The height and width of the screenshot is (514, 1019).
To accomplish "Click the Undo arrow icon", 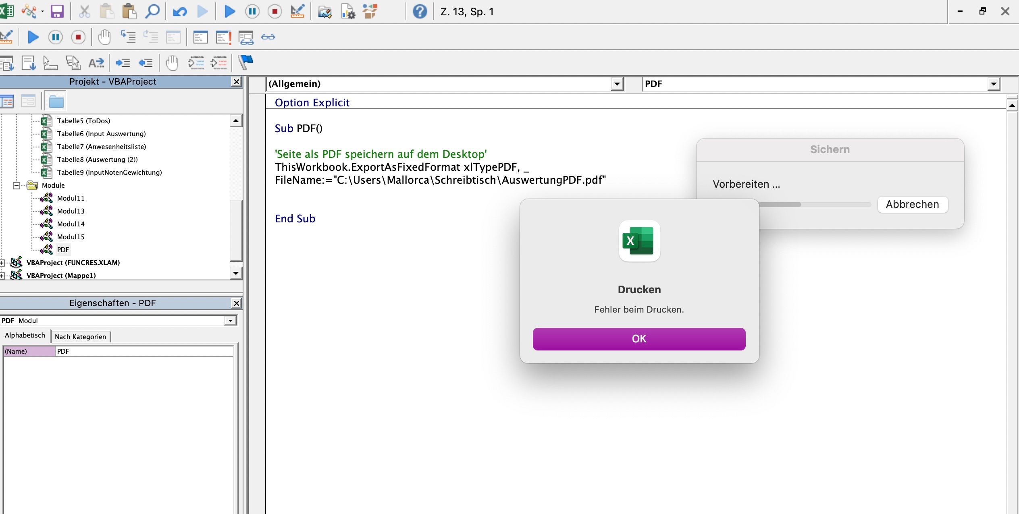I will click(180, 11).
